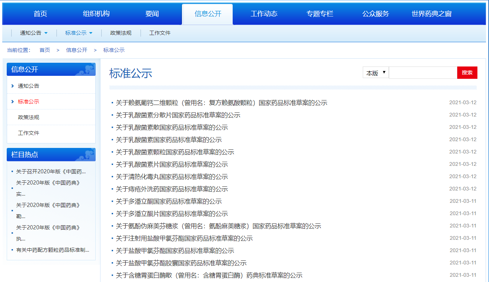Click 信息公开 in the breadcrumb path

(x=77, y=50)
